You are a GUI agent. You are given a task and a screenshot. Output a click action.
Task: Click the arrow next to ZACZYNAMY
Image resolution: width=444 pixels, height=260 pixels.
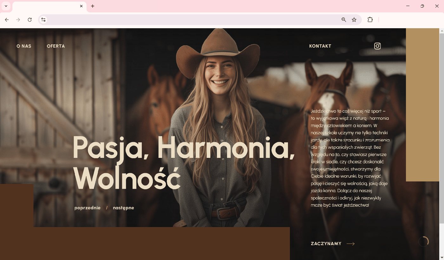coord(350,244)
